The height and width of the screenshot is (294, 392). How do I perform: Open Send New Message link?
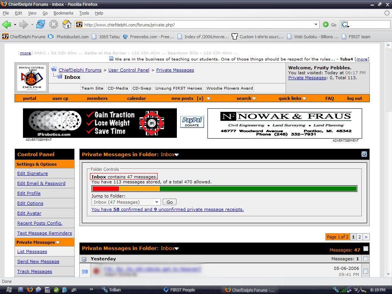(x=38, y=261)
